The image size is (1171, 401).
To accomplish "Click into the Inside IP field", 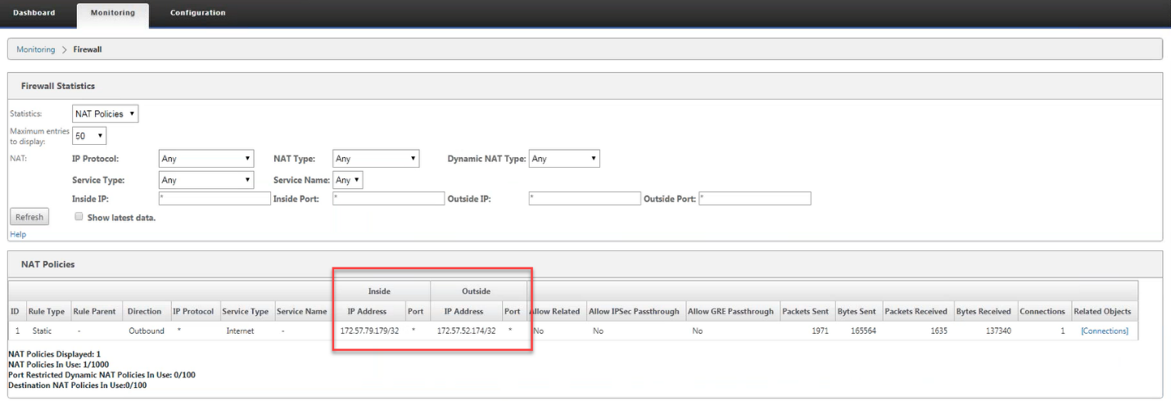I will (x=215, y=198).
